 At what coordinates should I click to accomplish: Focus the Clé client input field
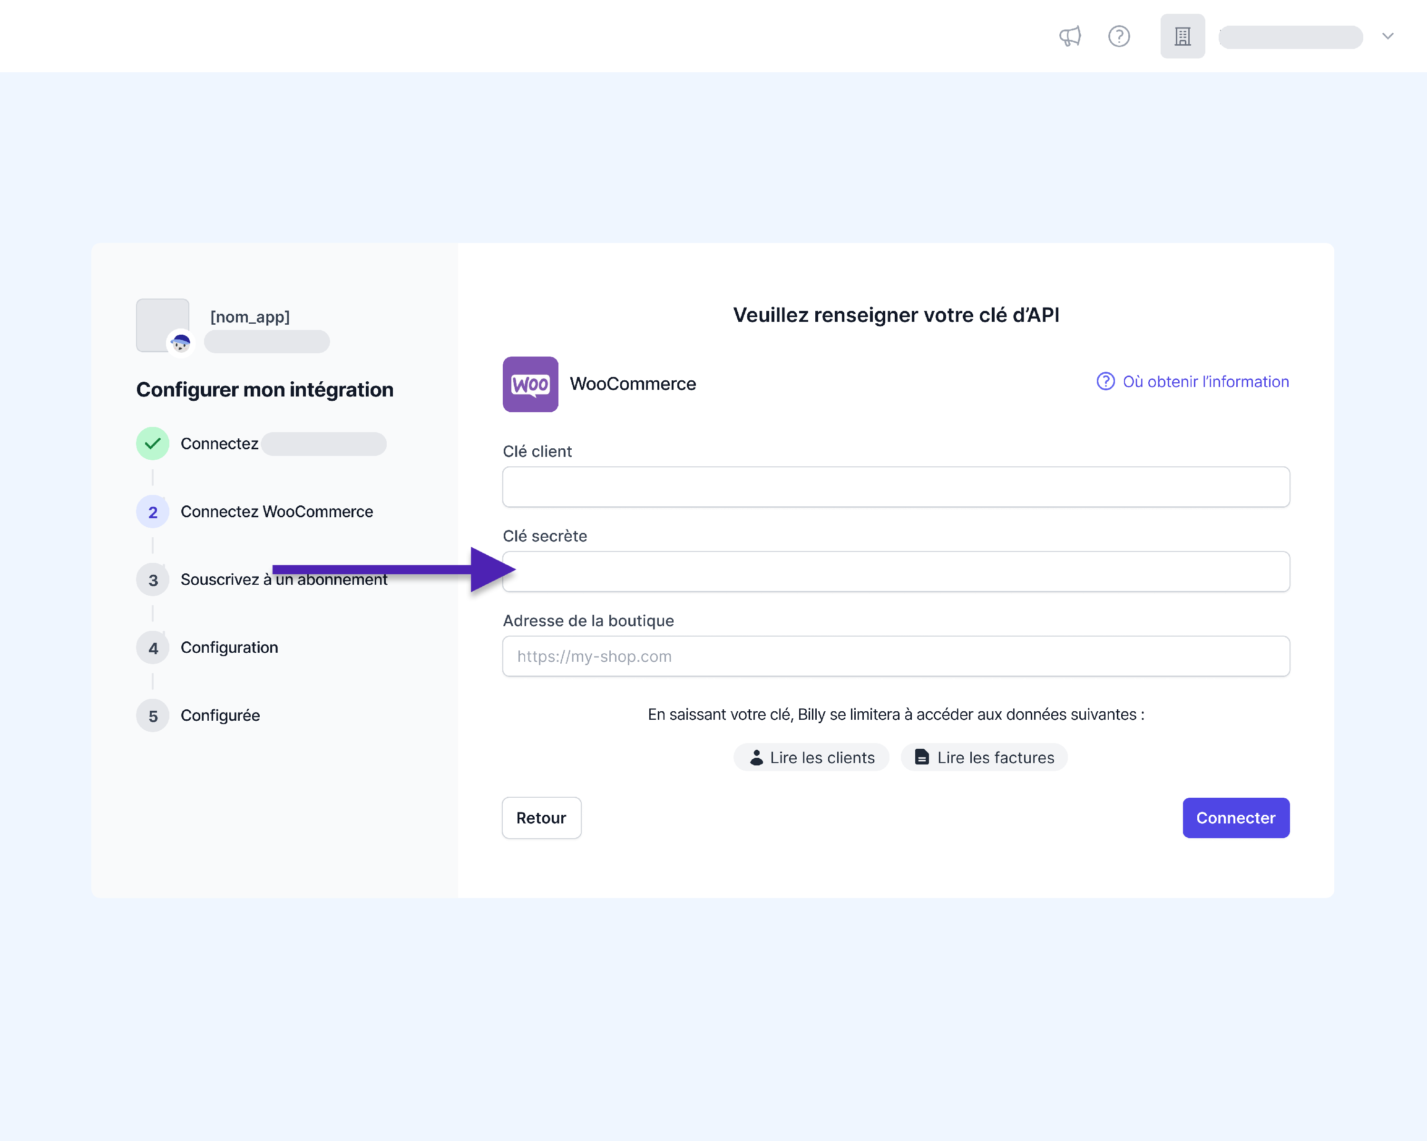896,487
